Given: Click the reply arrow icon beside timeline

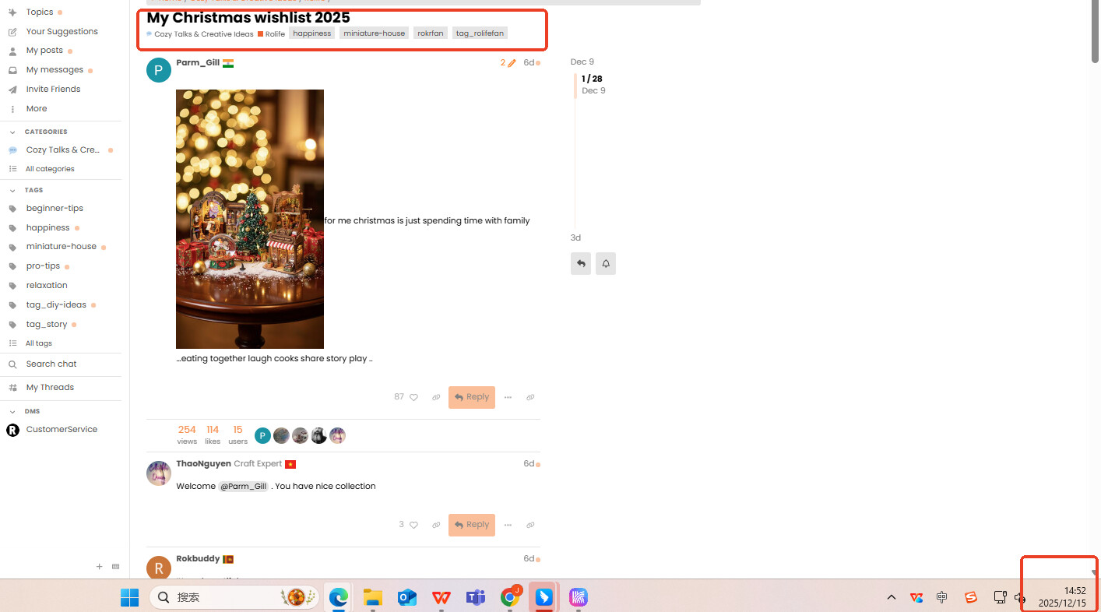Looking at the screenshot, I should 581,264.
